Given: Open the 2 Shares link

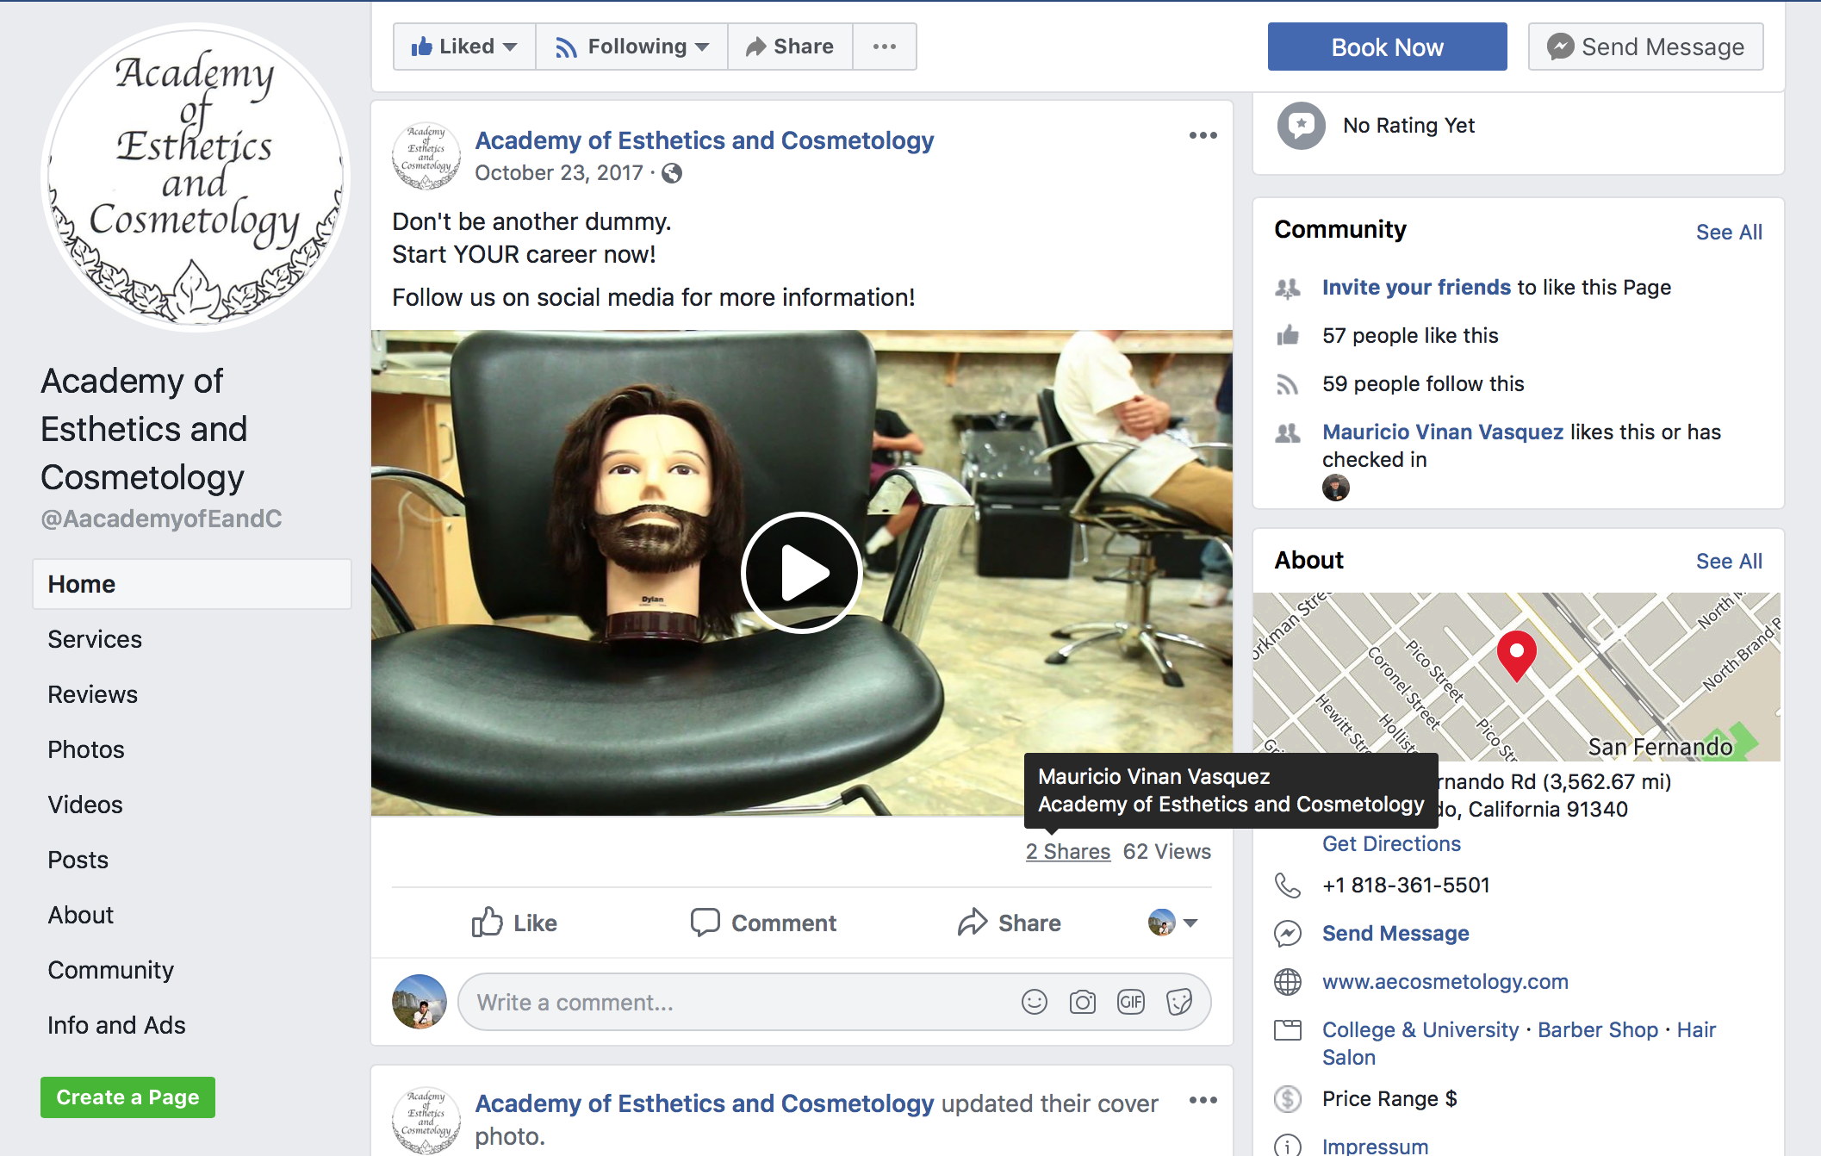Looking at the screenshot, I should (x=1067, y=851).
